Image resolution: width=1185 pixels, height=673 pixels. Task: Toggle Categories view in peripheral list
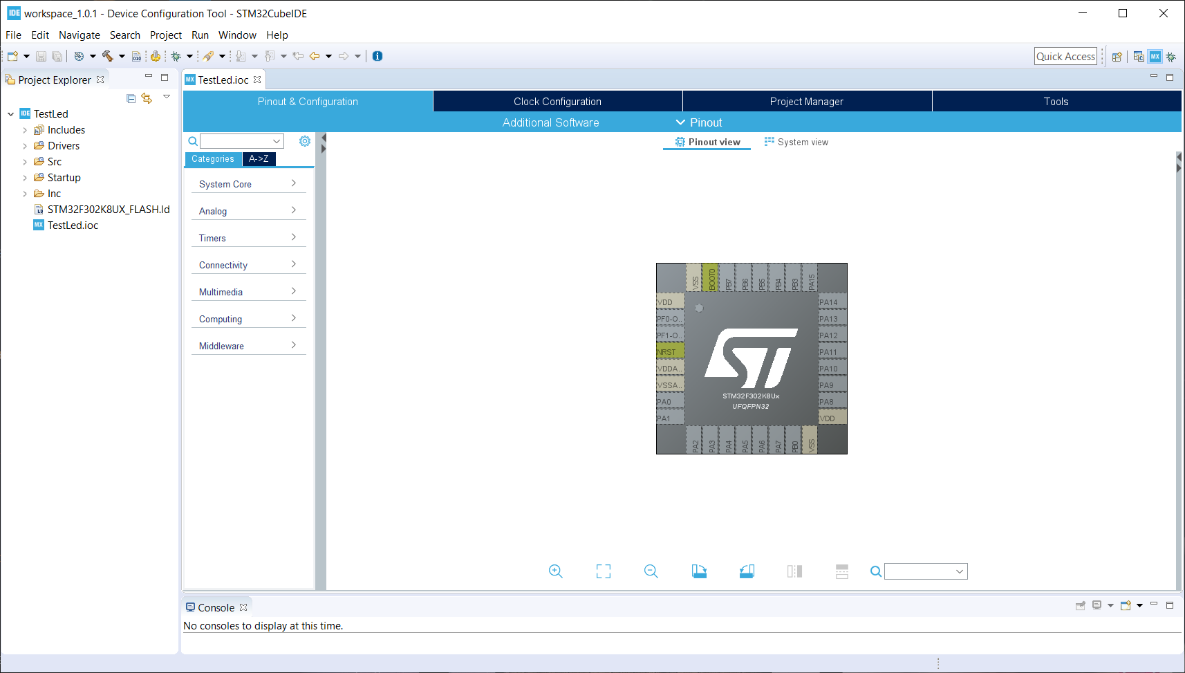click(213, 159)
